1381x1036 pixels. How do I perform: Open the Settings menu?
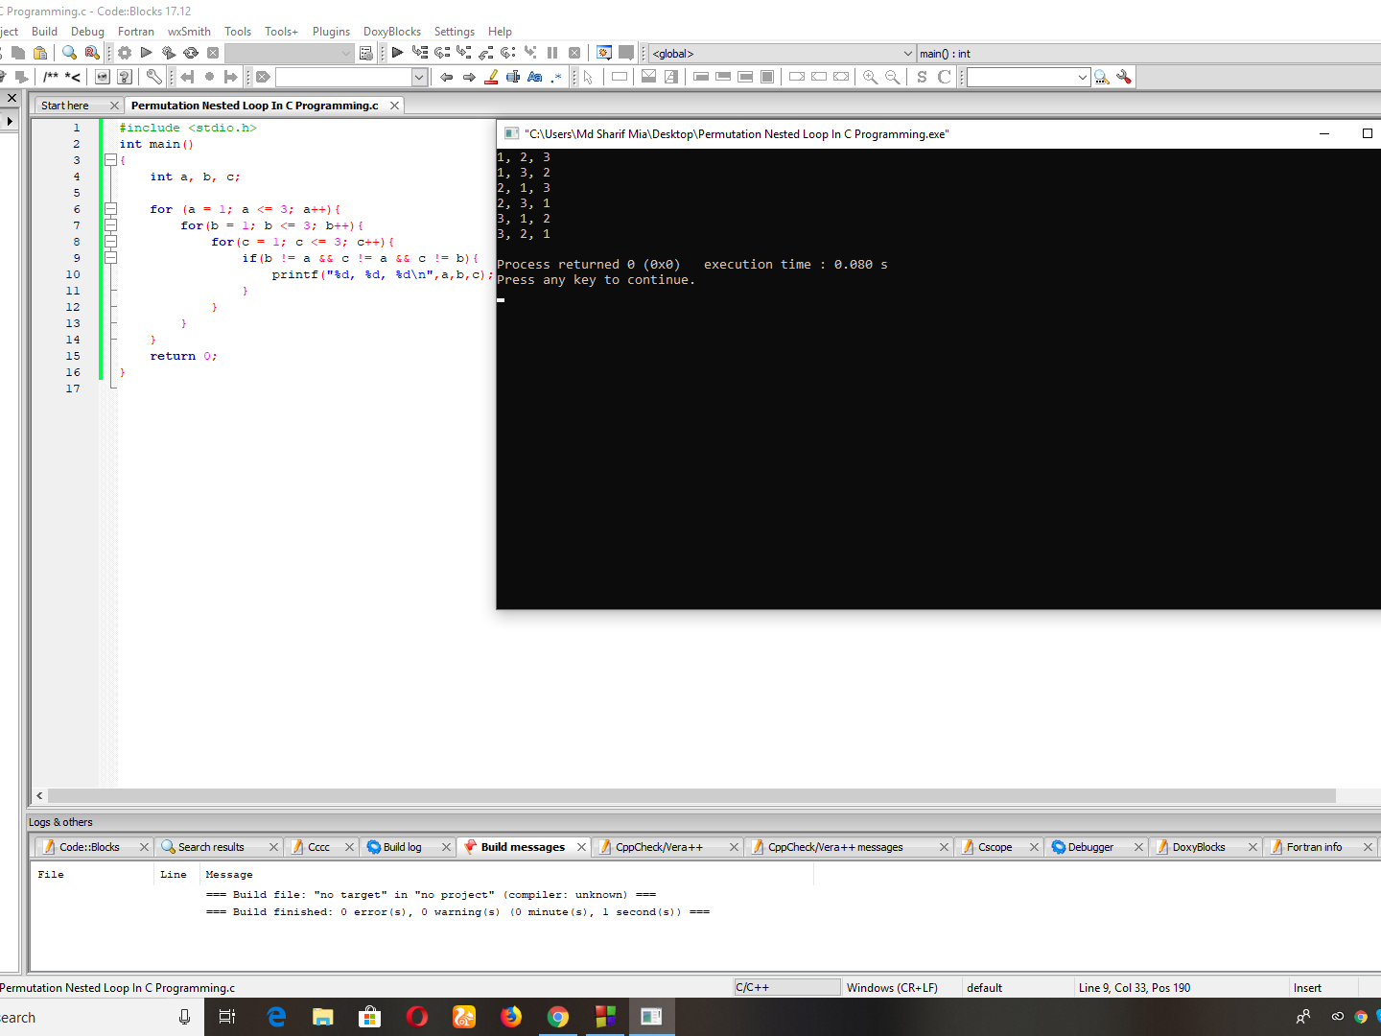[x=454, y=32]
